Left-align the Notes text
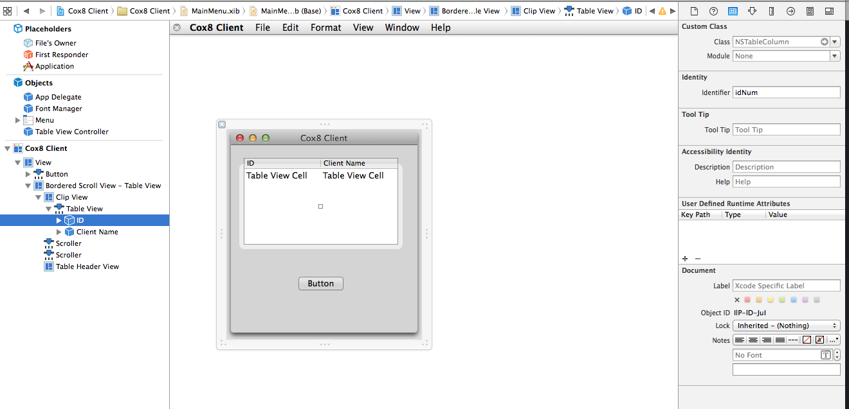 click(740, 340)
